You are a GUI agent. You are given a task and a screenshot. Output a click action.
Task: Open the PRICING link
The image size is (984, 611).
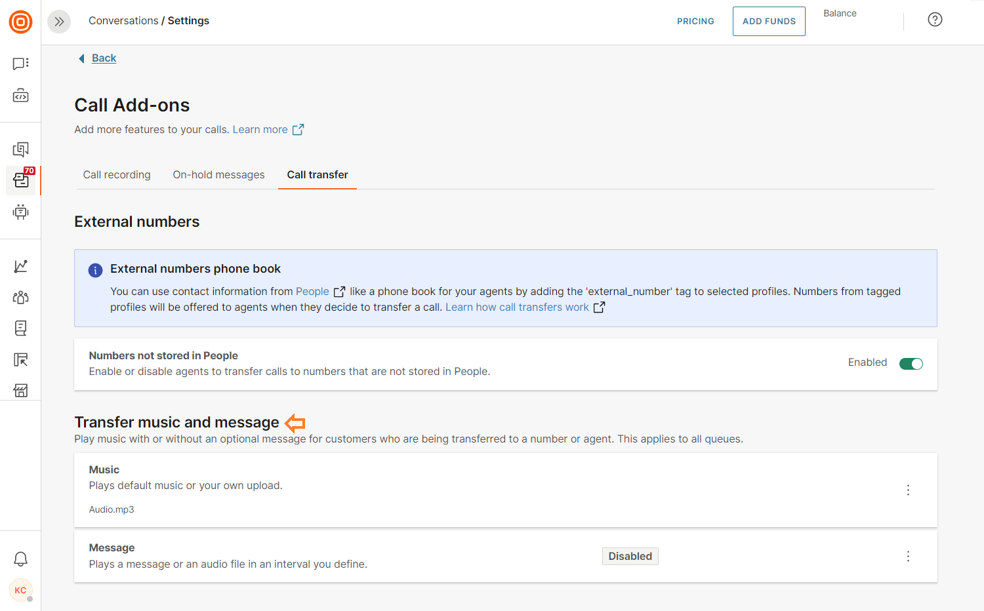coord(695,22)
